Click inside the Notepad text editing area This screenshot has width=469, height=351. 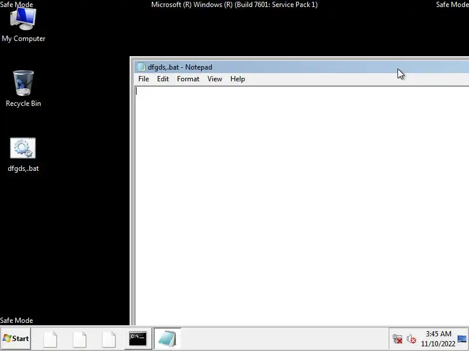point(302,205)
